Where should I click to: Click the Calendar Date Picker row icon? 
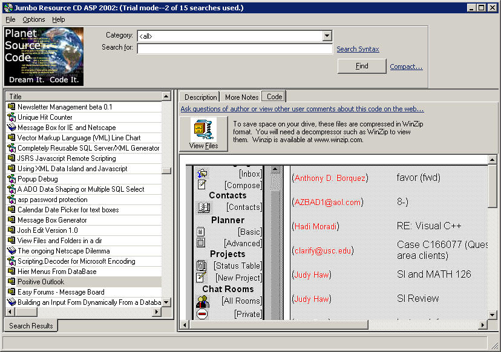coord(11,209)
